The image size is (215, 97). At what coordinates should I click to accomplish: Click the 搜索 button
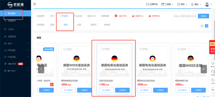[203, 16]
